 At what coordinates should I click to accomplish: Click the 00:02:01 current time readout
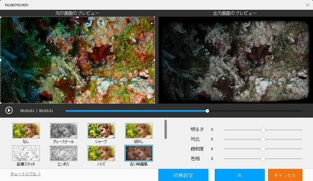coord(27,111)
